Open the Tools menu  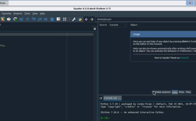27,13
